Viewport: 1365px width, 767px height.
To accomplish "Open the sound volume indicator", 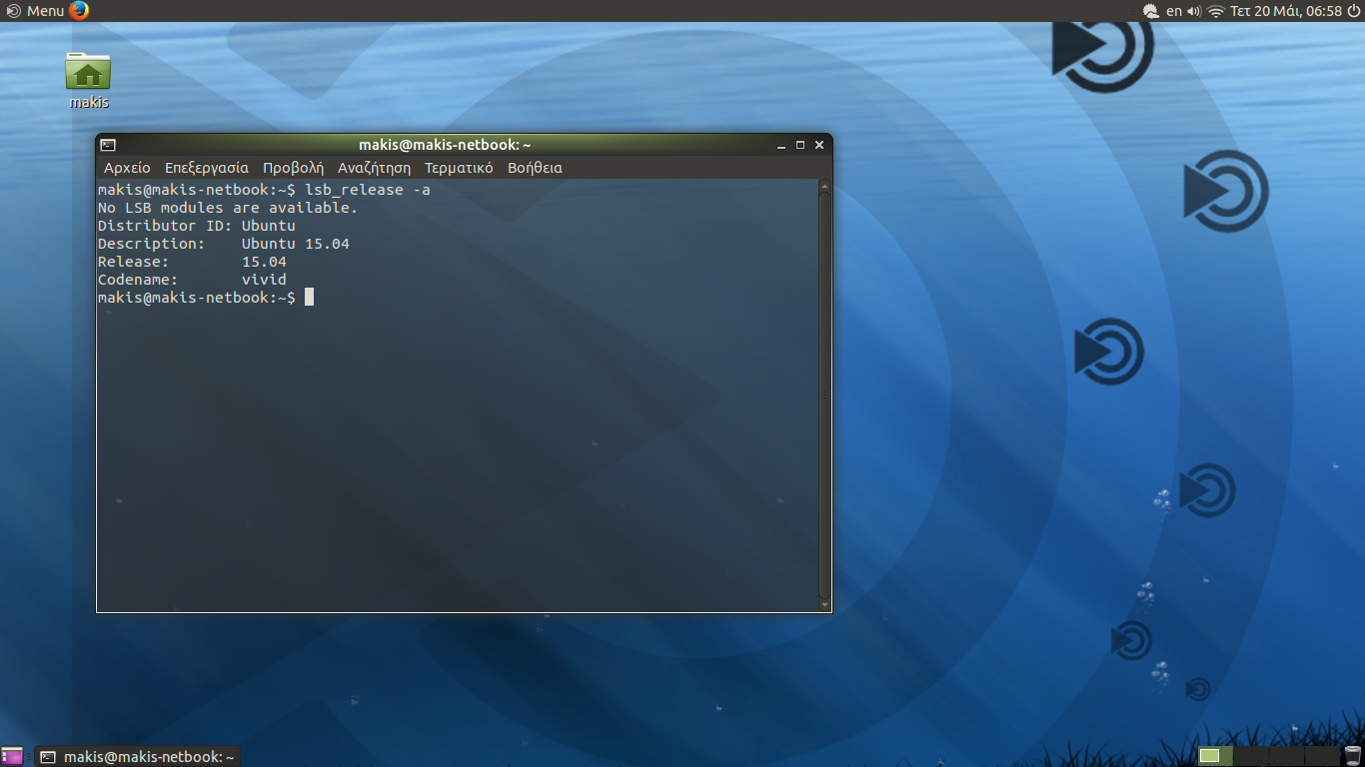I will (x=1194, y=11).
